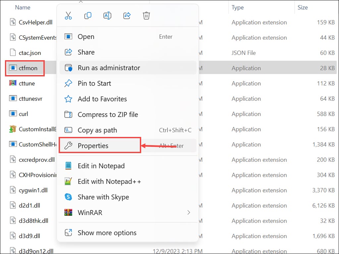Choose Copy as path

[97, 130]
